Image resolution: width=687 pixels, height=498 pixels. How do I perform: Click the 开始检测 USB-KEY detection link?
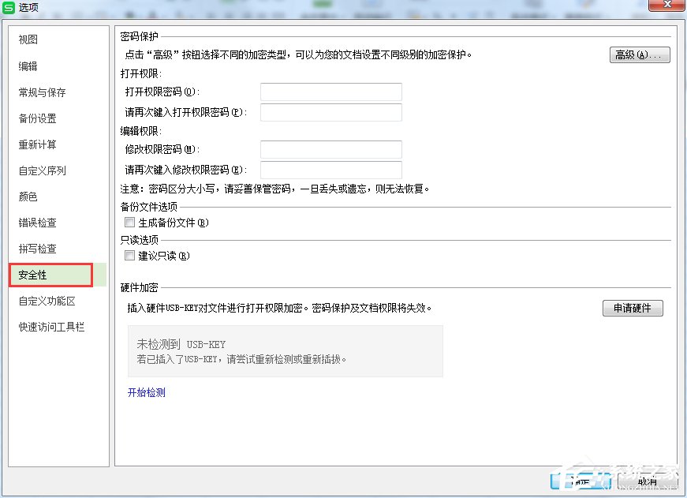pos(146,392)
